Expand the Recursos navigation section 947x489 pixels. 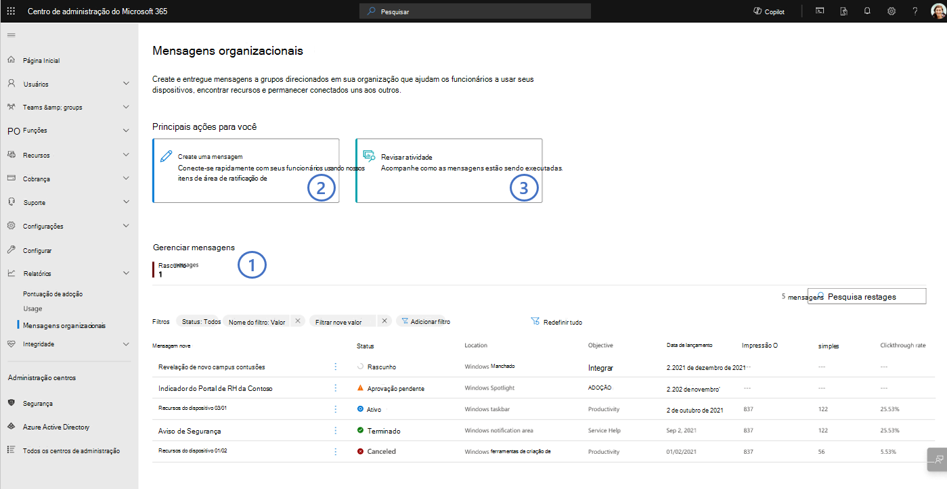[126, 155]
